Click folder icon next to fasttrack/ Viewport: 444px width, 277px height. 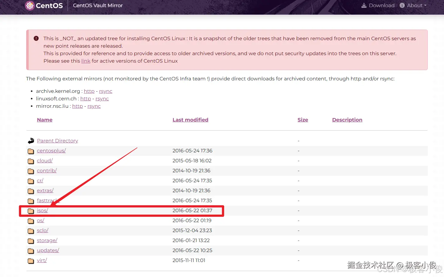(31, 201)
